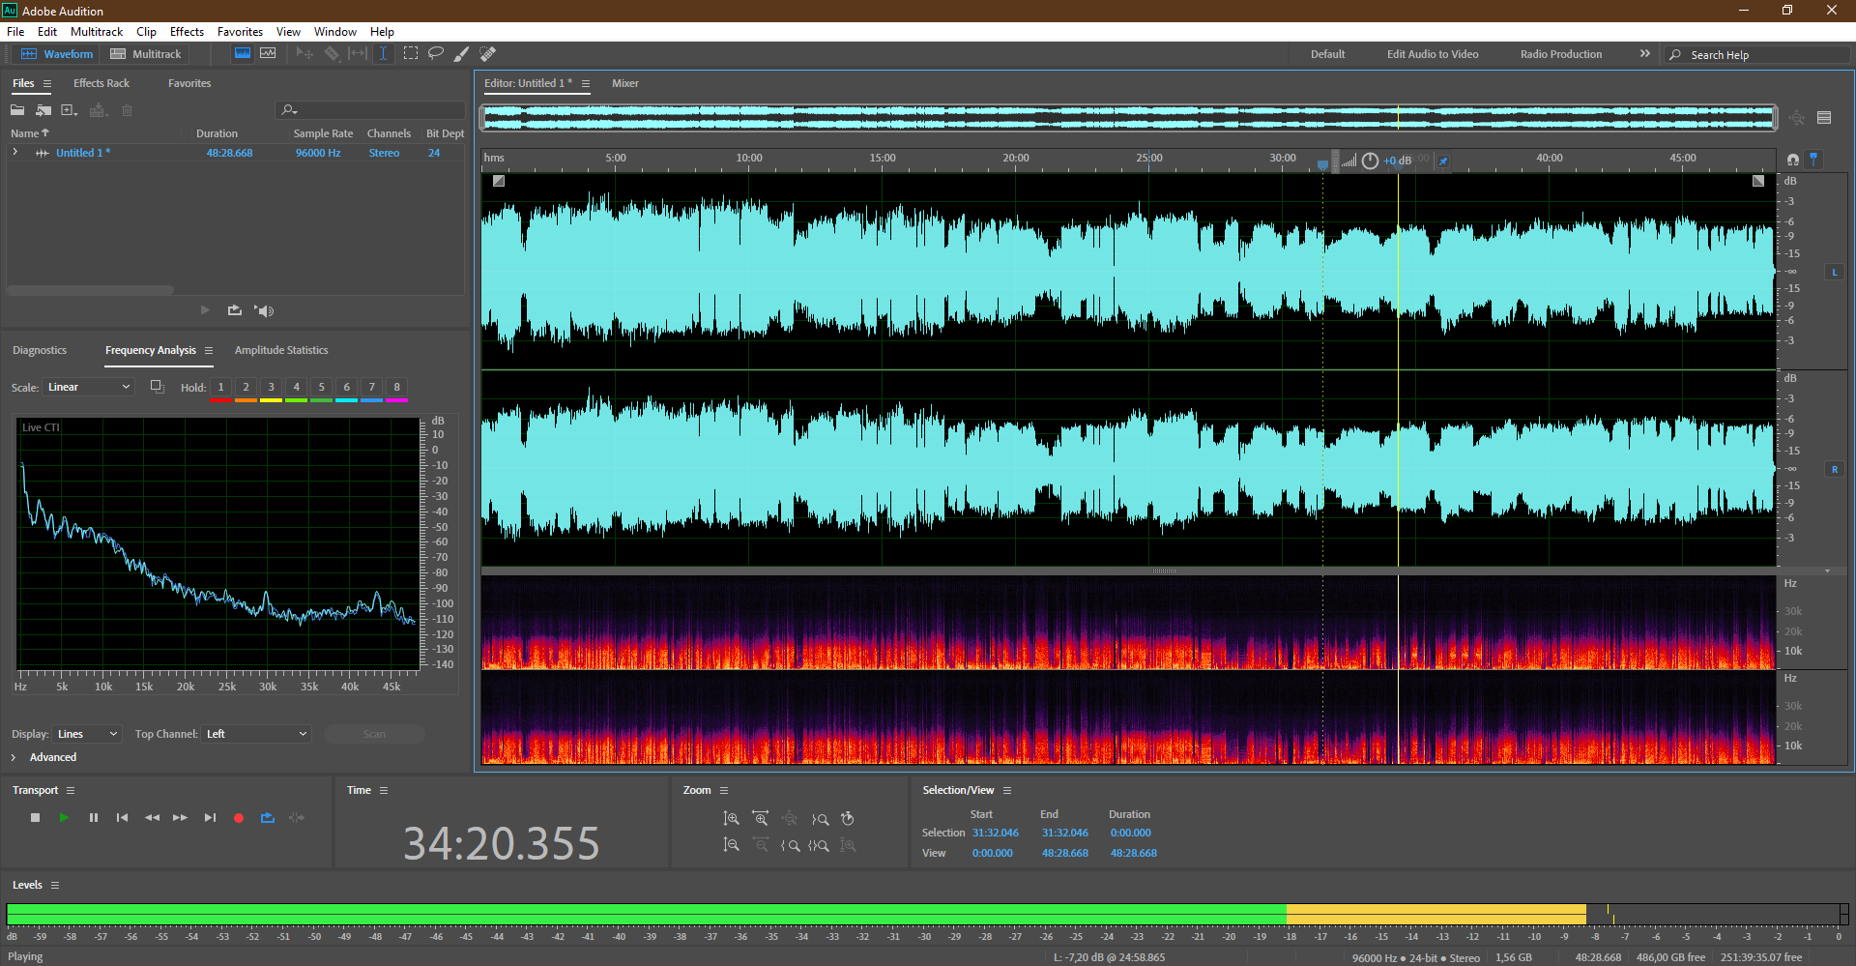The width and height of the screenshot is (1856, 966).
Task: Toggle right channel R enable button
Action: [x=1835, y=470]
